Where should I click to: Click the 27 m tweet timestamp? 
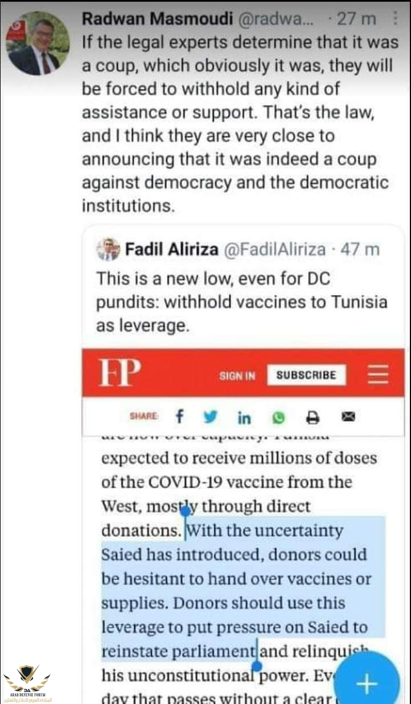tap(357, 18)
